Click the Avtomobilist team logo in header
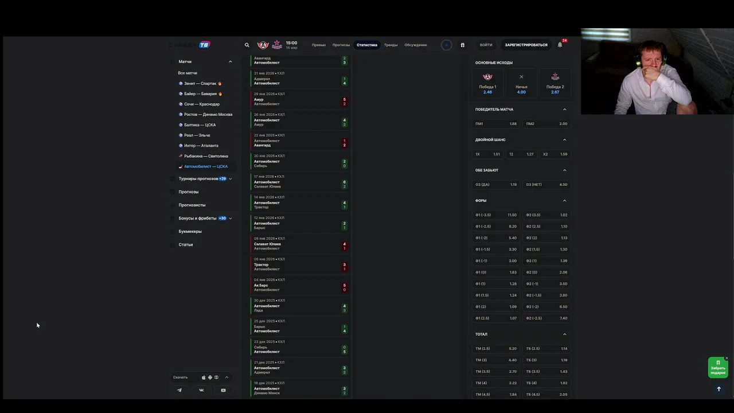The height and width of the screenshot is (413, 734). (x=263, y=45)
